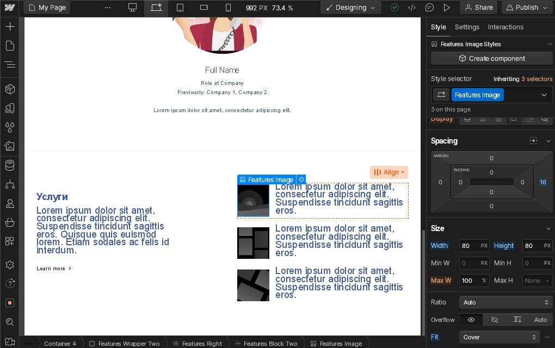Screen dimensions: 555x348
Task: Open the CMS database panel
Action: 10,165
